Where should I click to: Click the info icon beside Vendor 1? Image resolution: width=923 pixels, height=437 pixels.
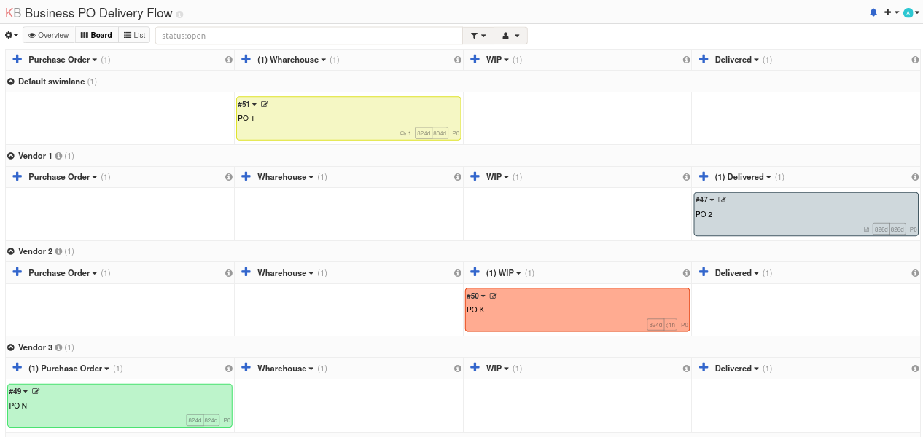pyautogui.click(x=58, y=156)
